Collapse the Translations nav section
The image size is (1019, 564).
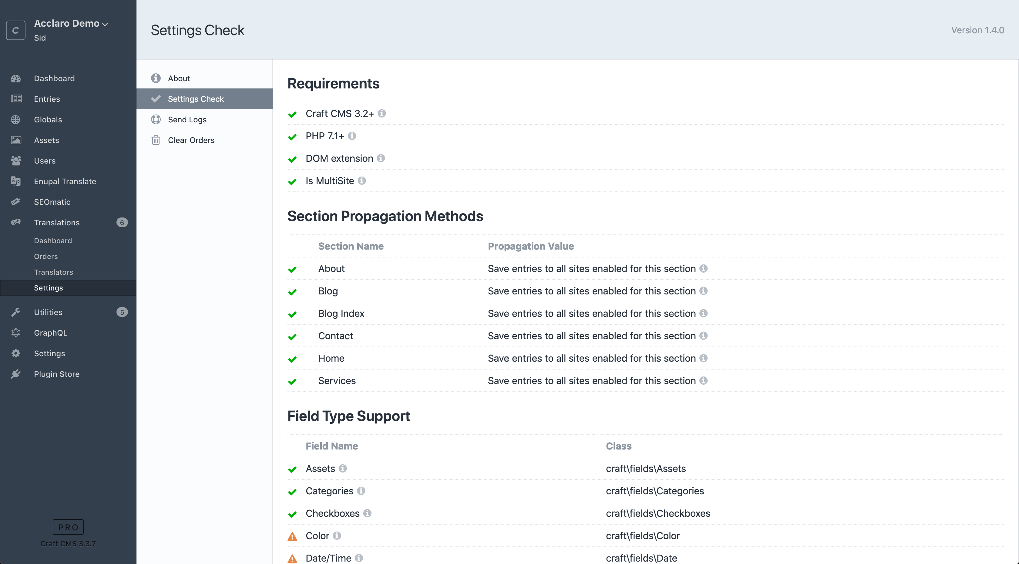pos(57,223)
